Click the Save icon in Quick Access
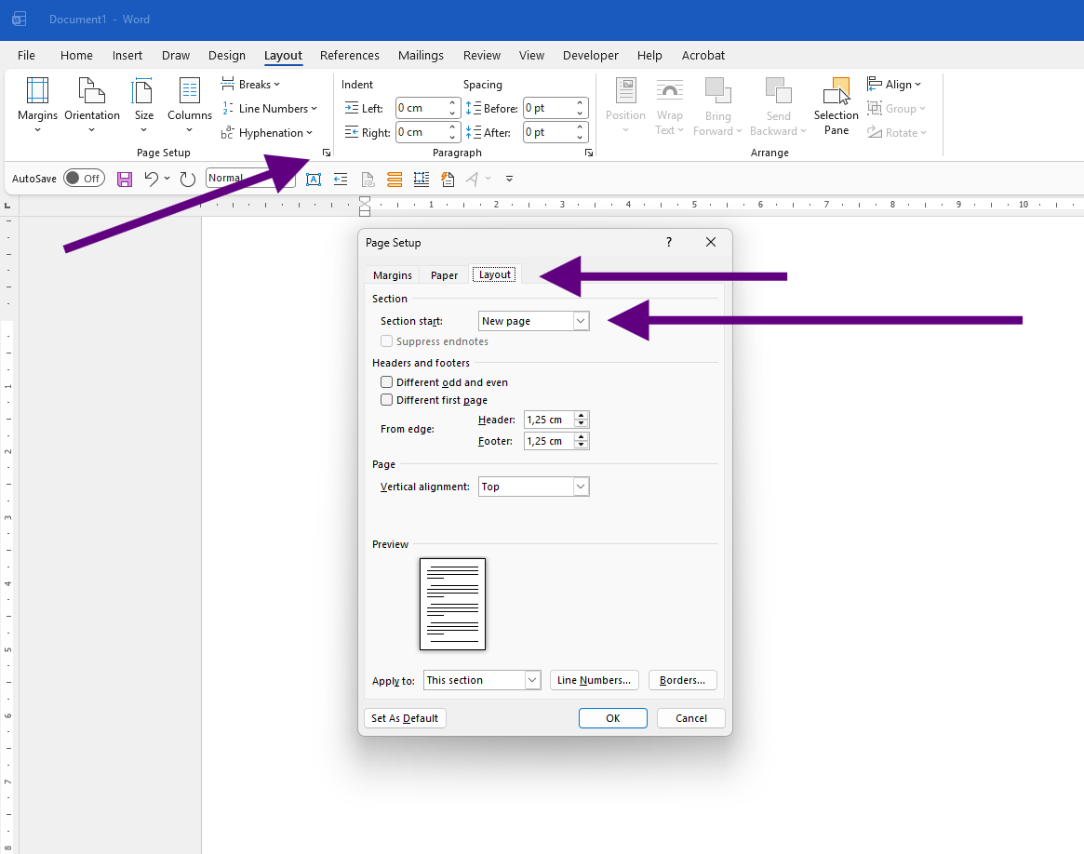The image size is (1084, 854). point(125,180)
